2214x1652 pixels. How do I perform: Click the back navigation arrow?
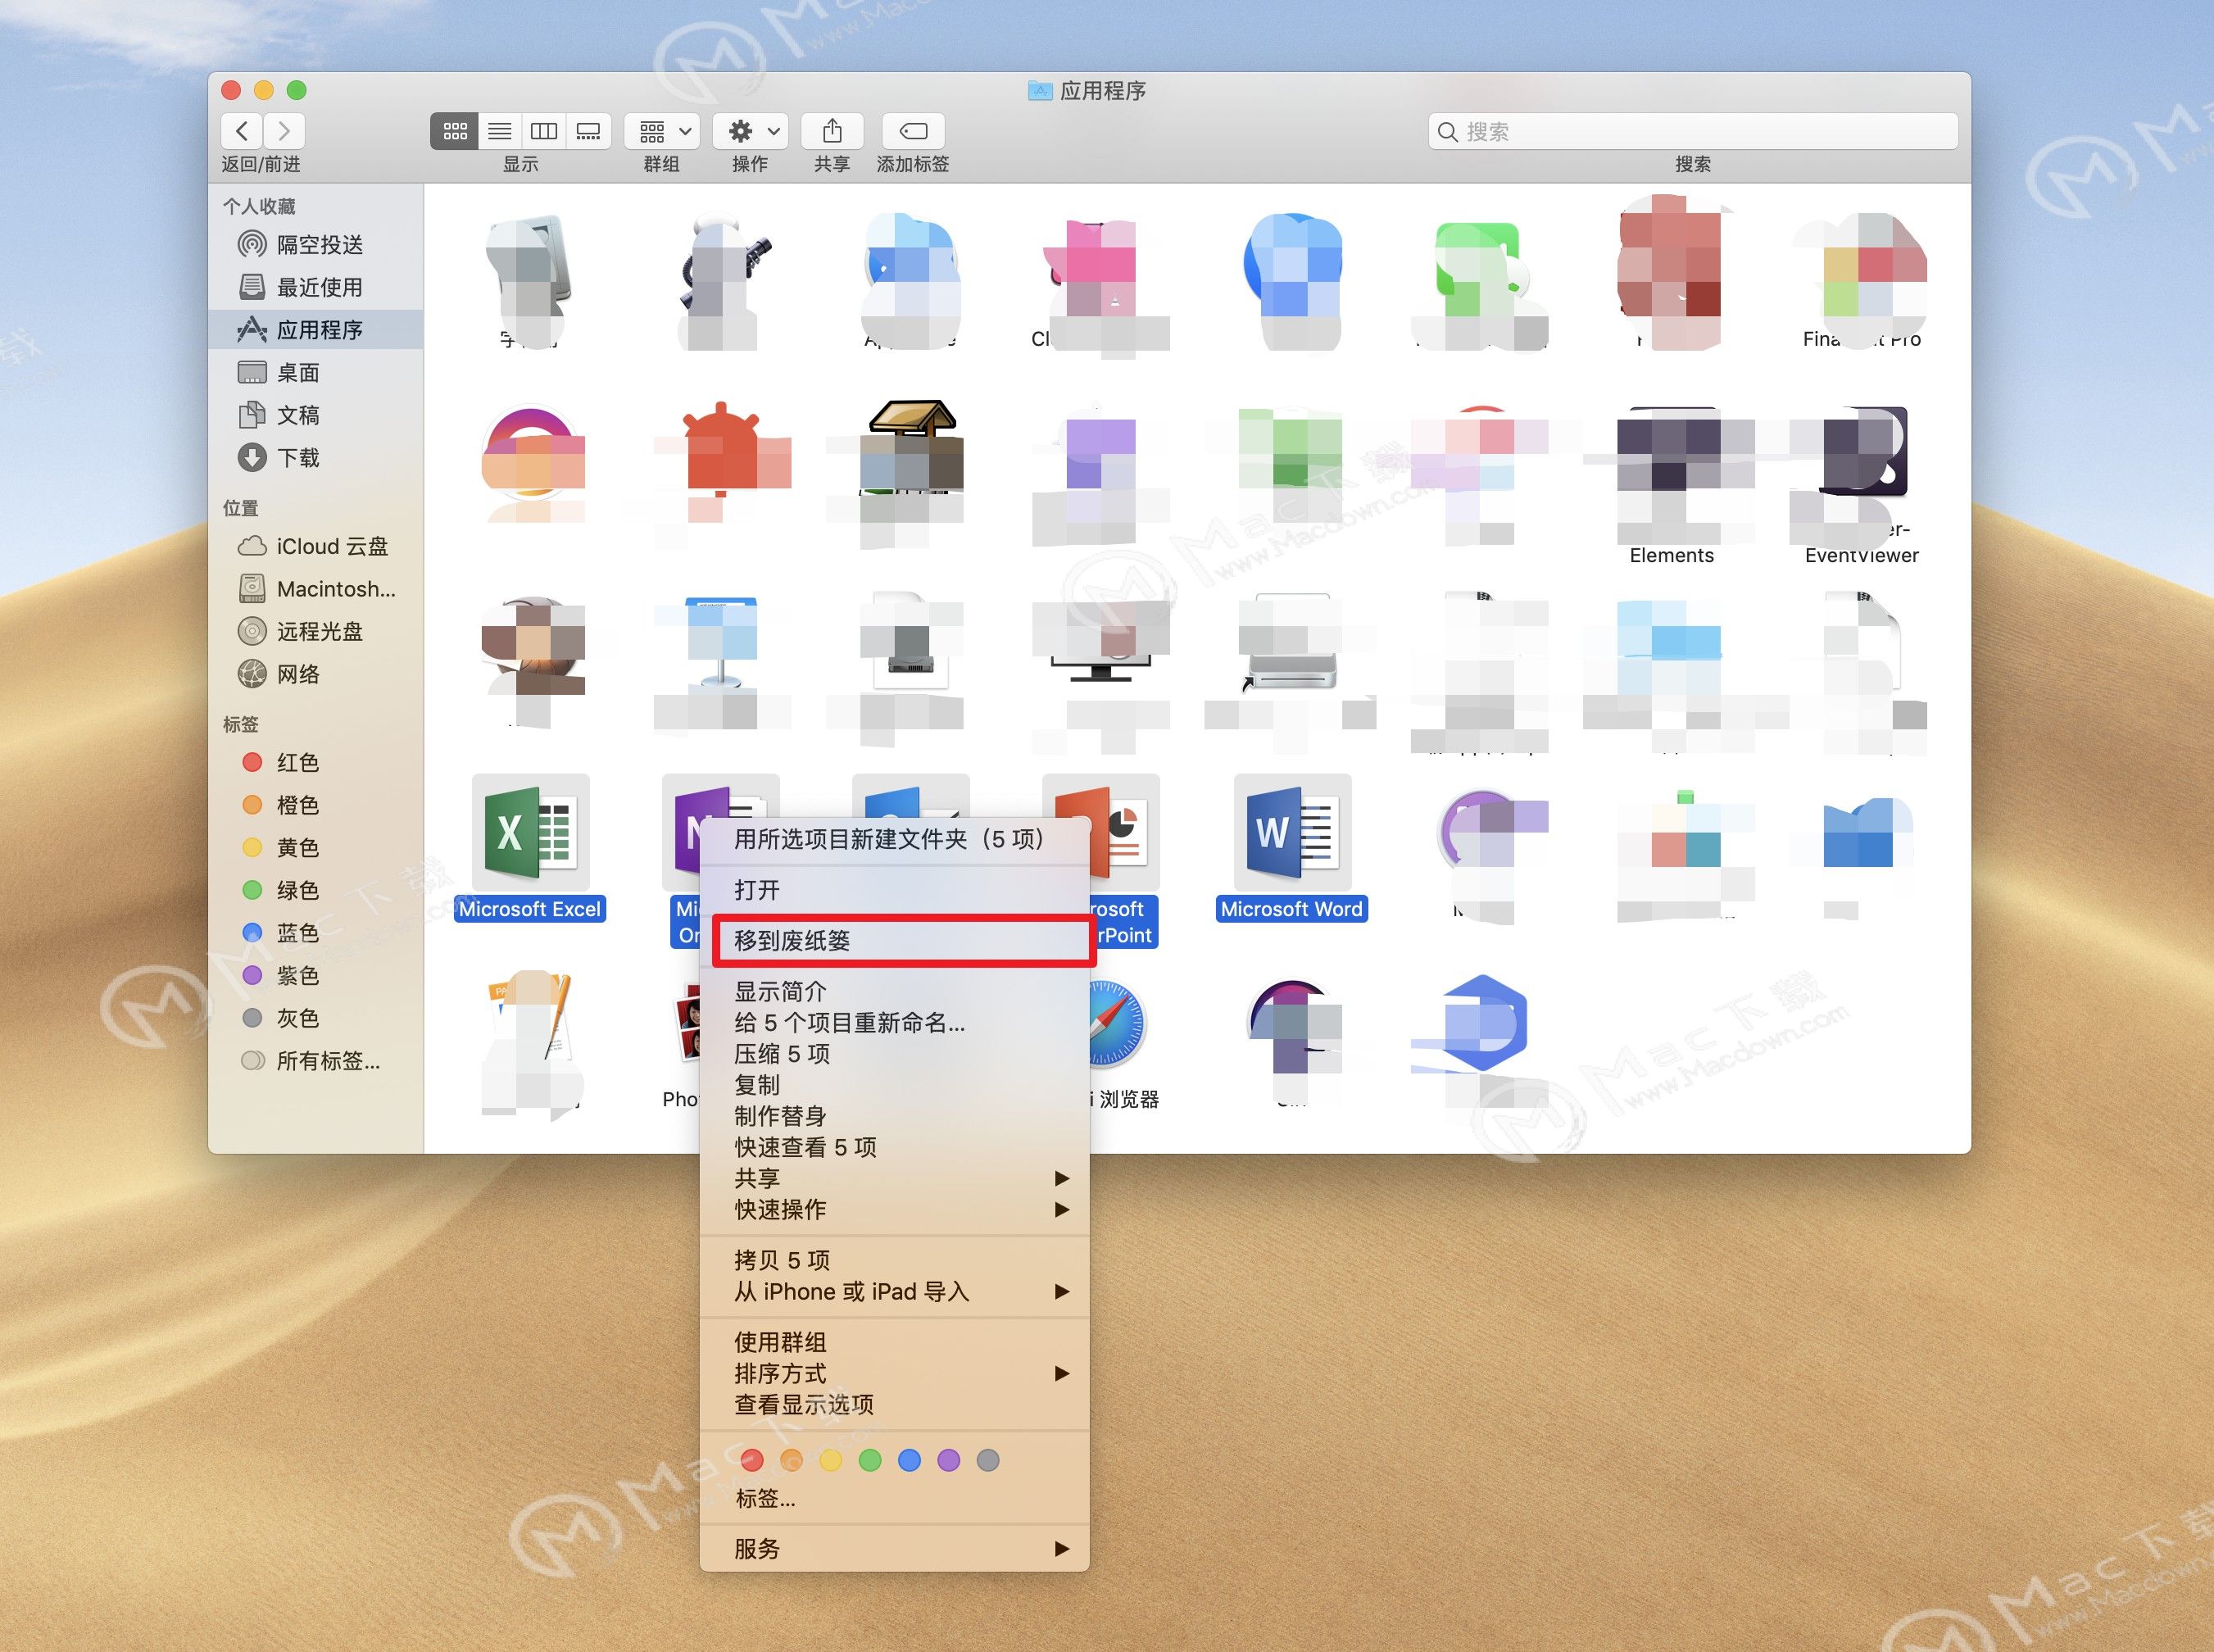point(242,131)
